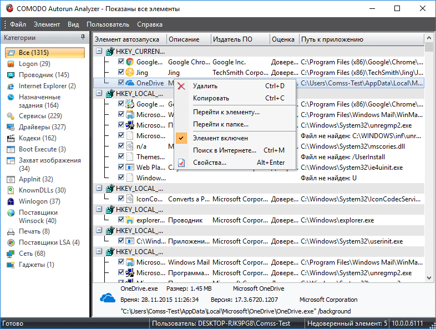Image resolution: width=436 pixels, height=329 pixels.
Task: Click the OneDrive cloud icon in the list
Action: click(x=130, y=83)
